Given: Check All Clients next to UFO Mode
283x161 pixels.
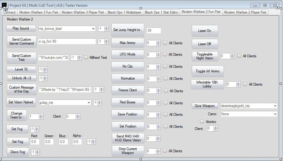Looking at the screenshot, I should click(165, 55).
